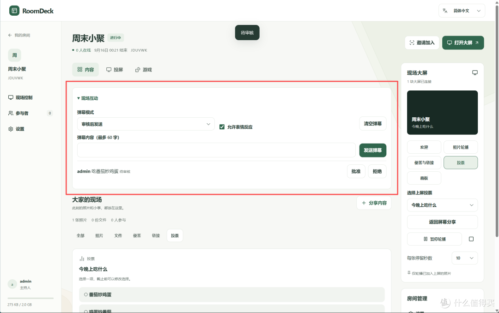Click the page vertical scrollbar
The image size is (499, 313).
click(x=497, y=121)
